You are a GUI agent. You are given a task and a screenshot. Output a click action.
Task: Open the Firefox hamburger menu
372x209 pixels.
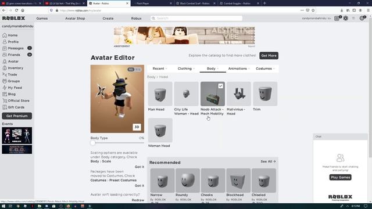tap(368, 10)
